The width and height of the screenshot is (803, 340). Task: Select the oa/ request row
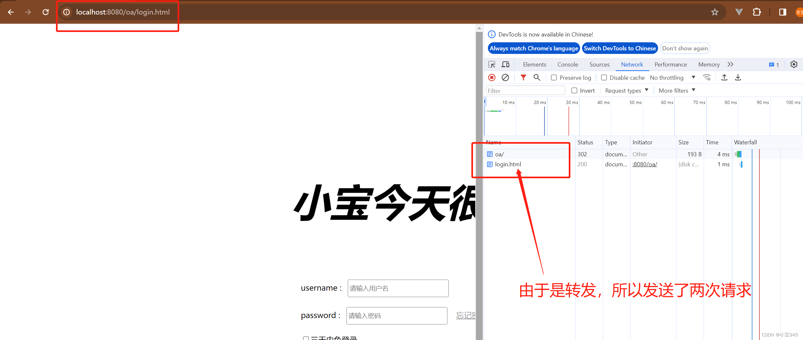point(643,154)
